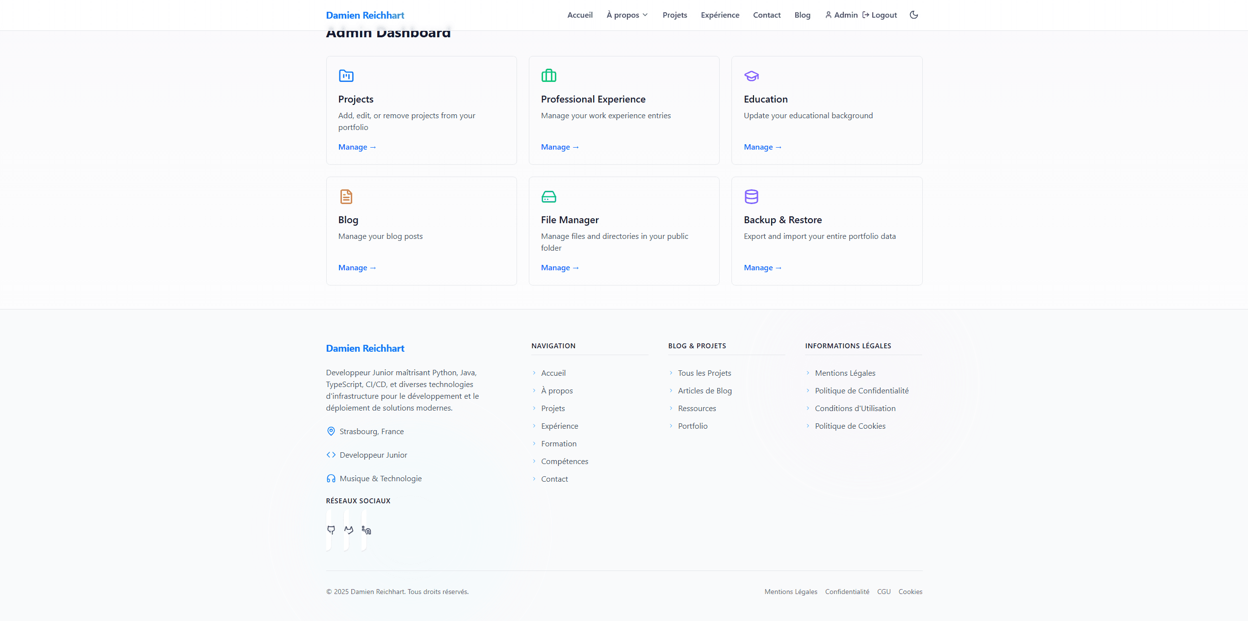This screenshot has width=1248, height=621.
Task: Open the GitLab social icon
Action: [349, 530]
